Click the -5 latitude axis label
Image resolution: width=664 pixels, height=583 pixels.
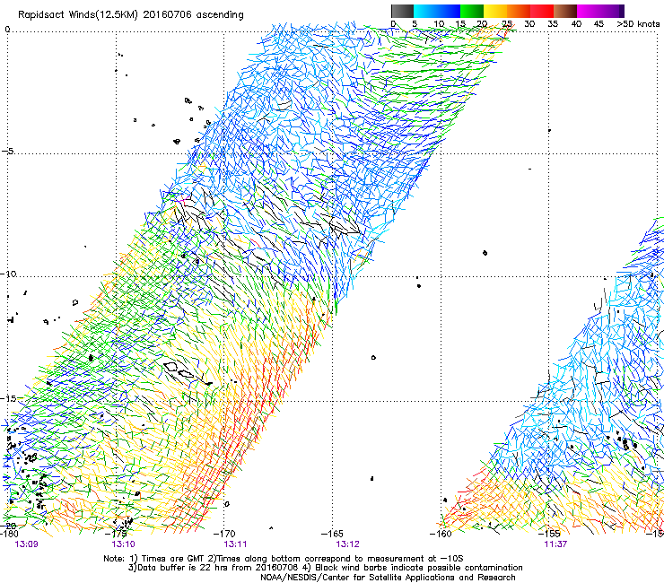point(8,152)
